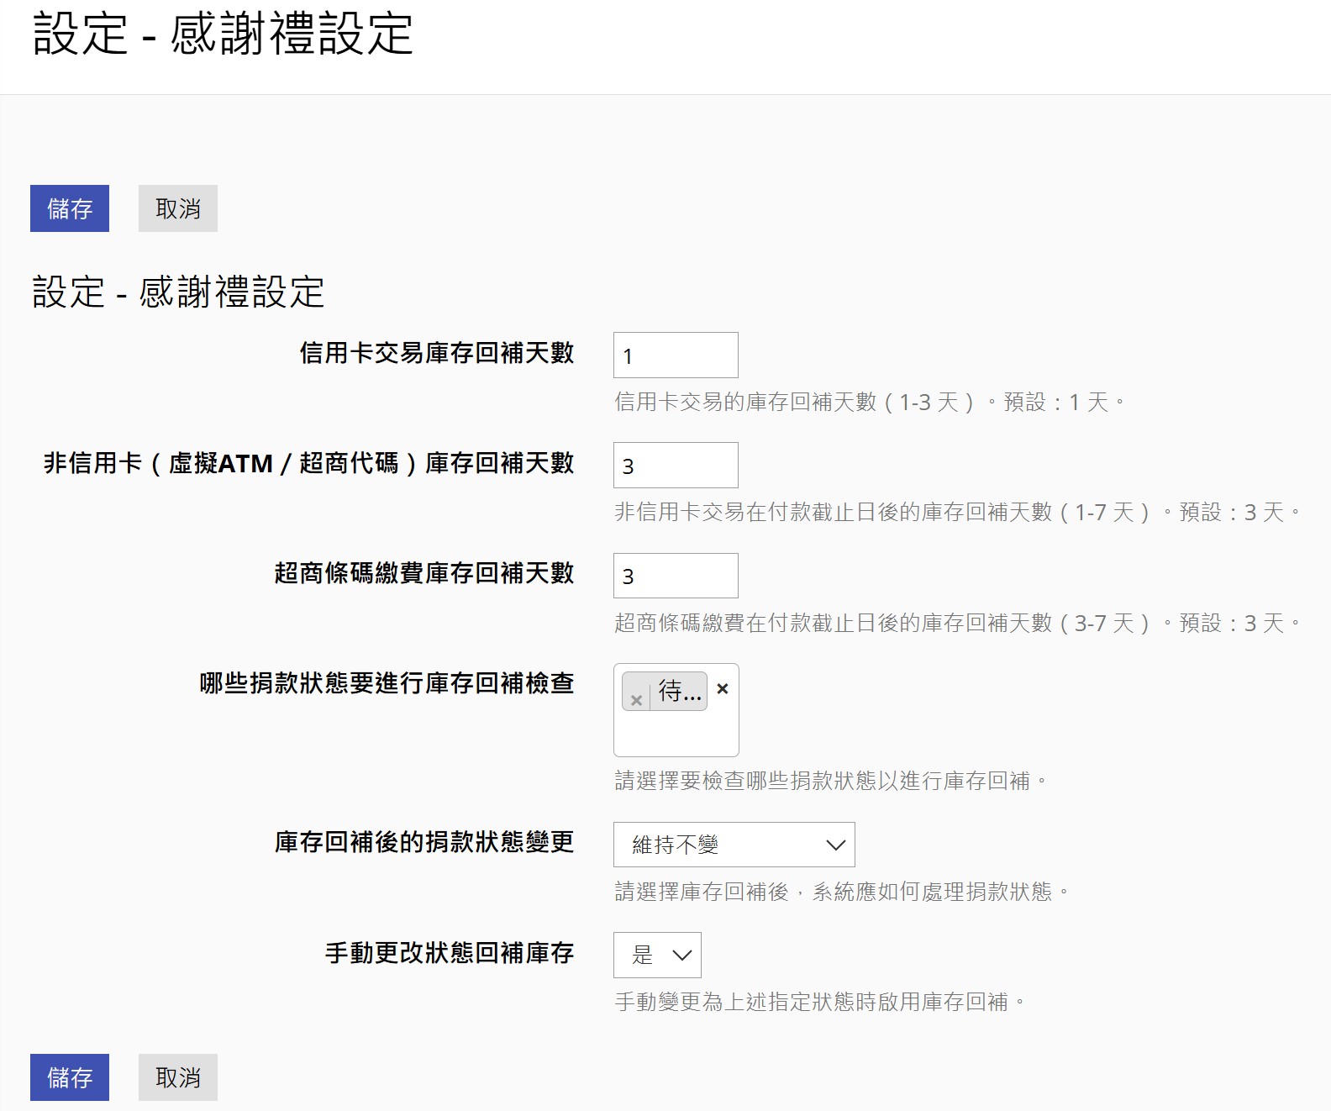Click the 非信用卡 restock days input field
The height and width of the screenshot is (1111, 1331).
click(x=676, y=466)
